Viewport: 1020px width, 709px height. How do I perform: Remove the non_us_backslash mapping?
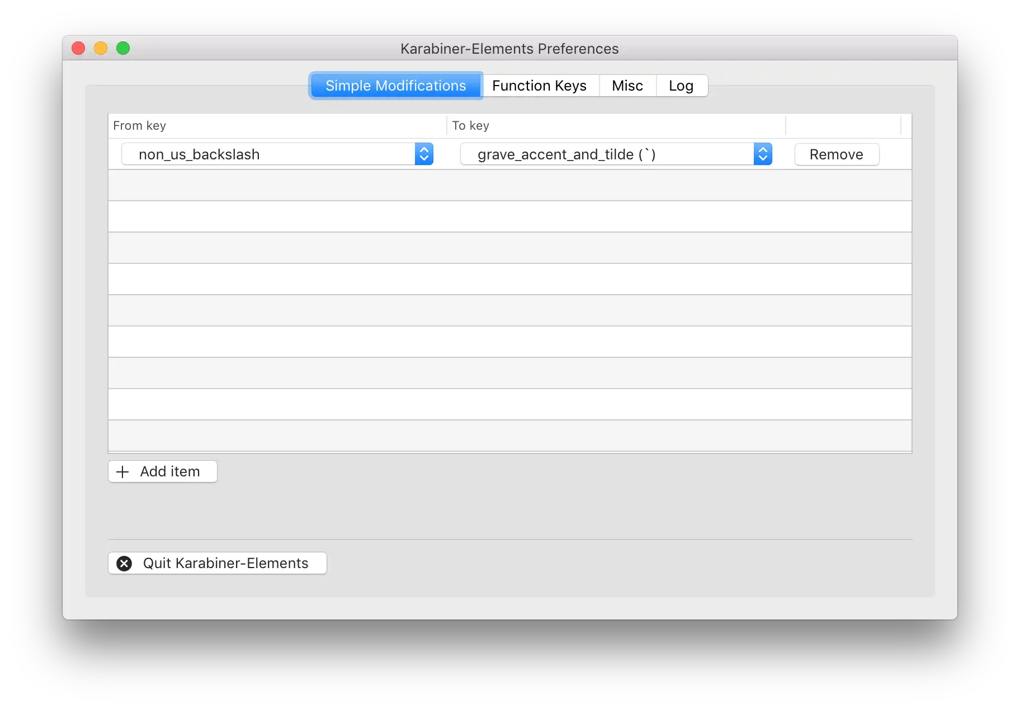836,154
